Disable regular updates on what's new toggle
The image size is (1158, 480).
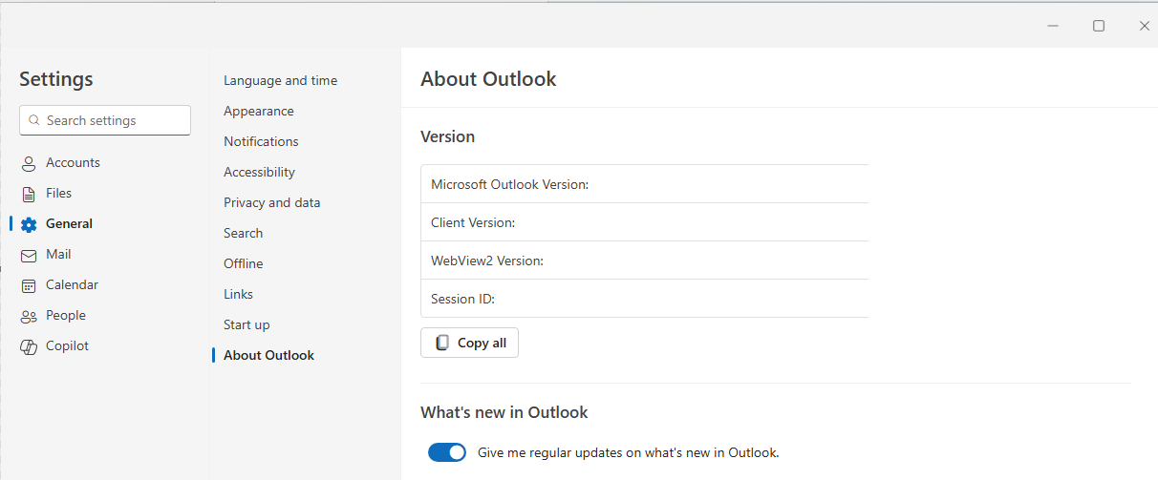tap(446, 452)
